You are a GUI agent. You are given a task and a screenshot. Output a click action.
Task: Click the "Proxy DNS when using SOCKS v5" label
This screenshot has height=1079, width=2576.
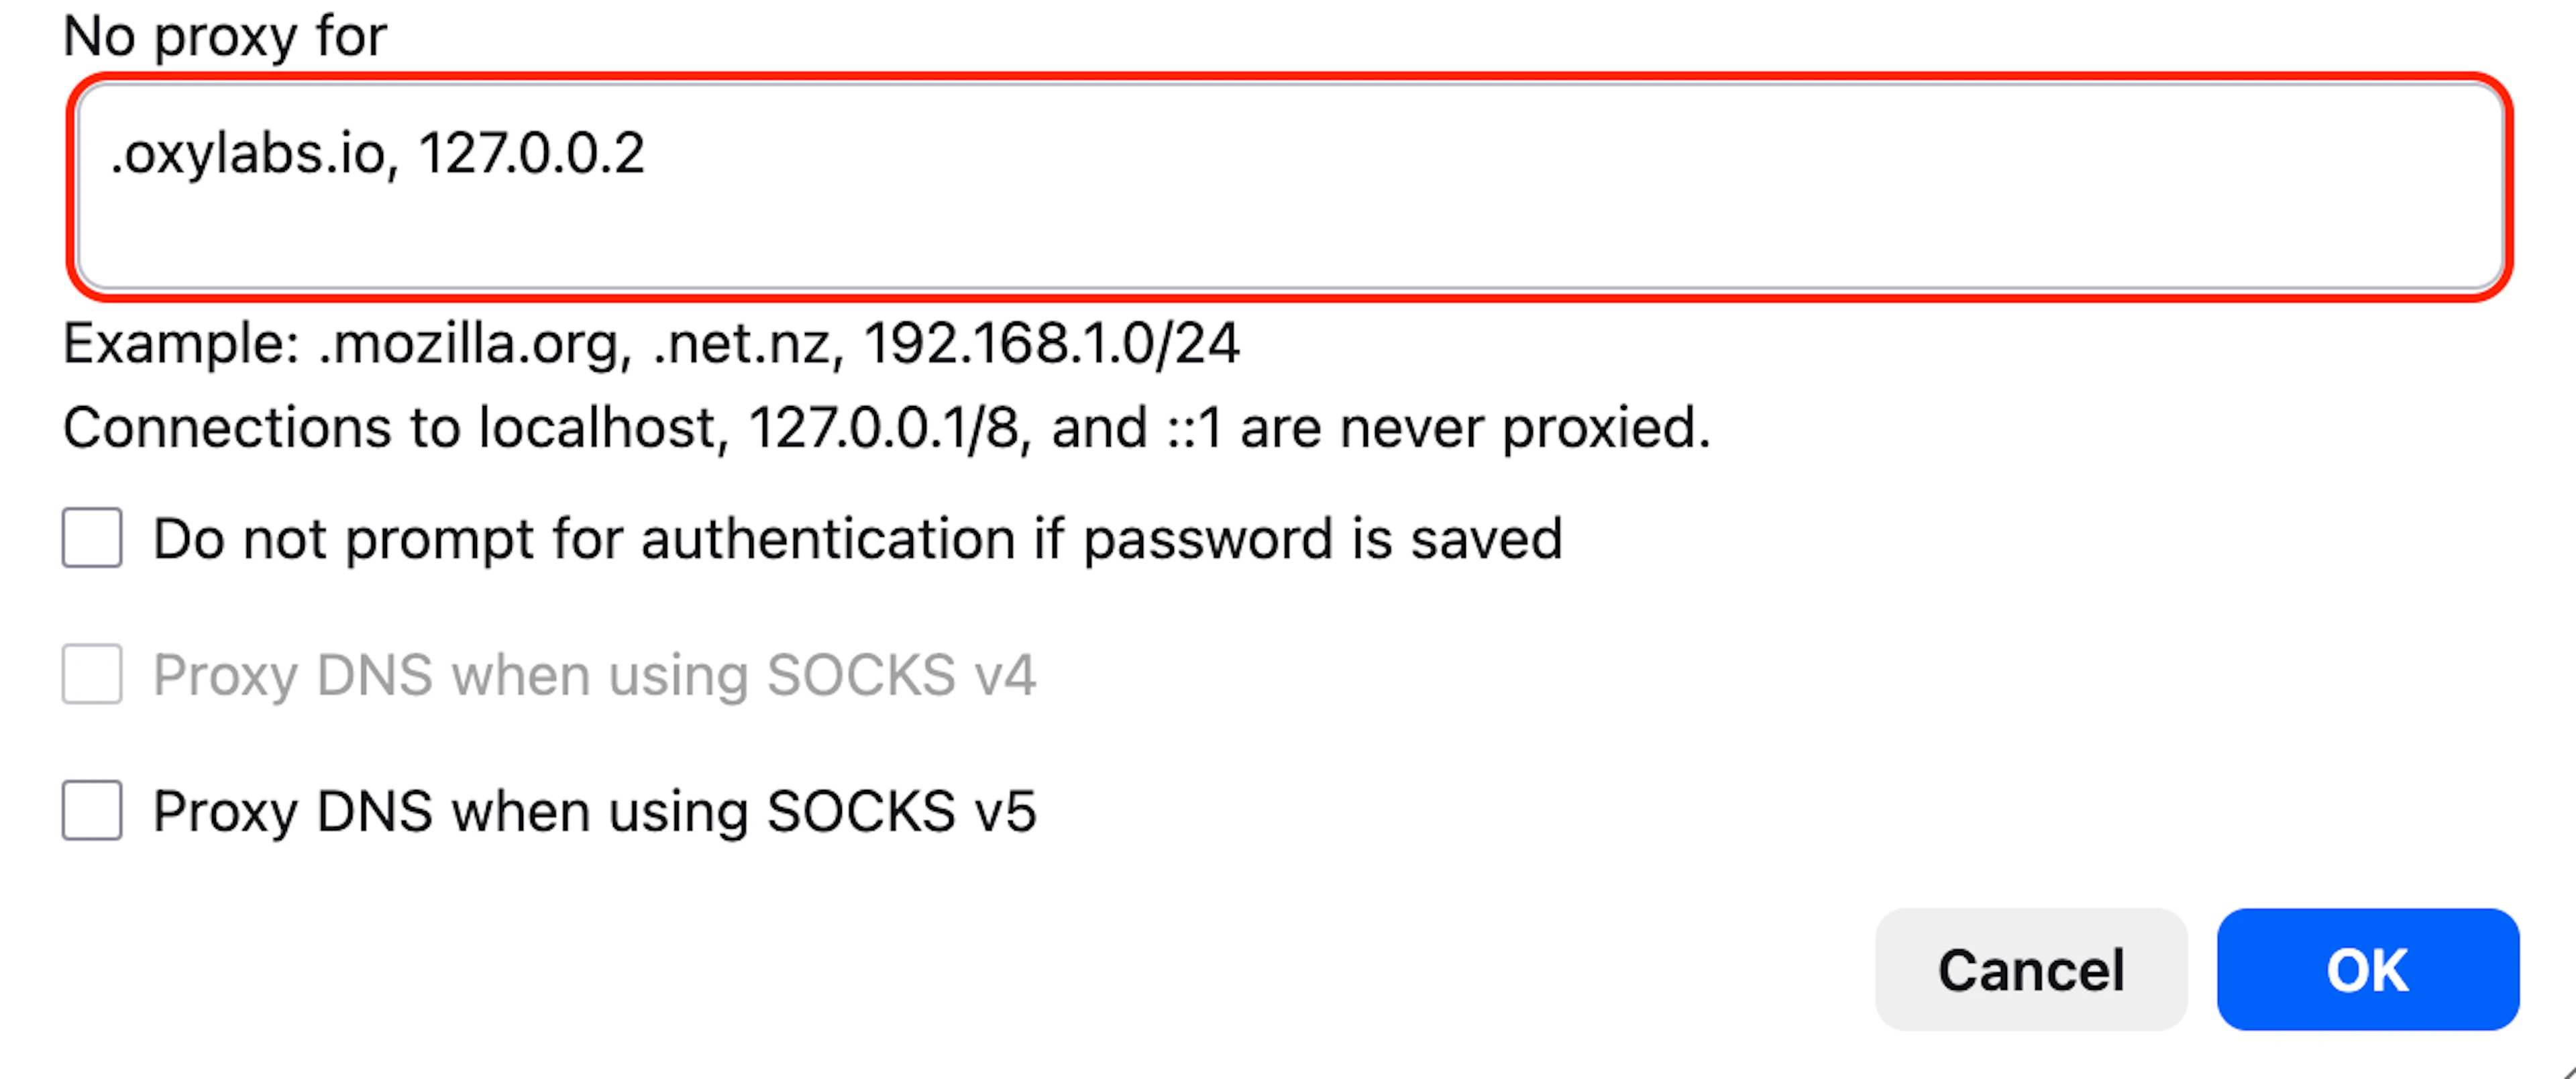pyautogui.click(x=594, y=811)
